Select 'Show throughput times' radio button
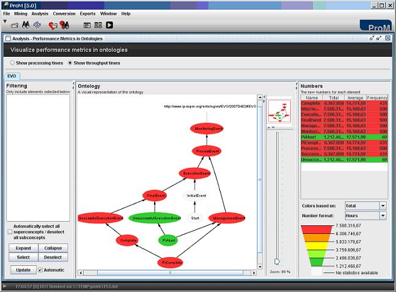Image resolution: width=396 pixels, height=292 pixels. coord(70,63)
